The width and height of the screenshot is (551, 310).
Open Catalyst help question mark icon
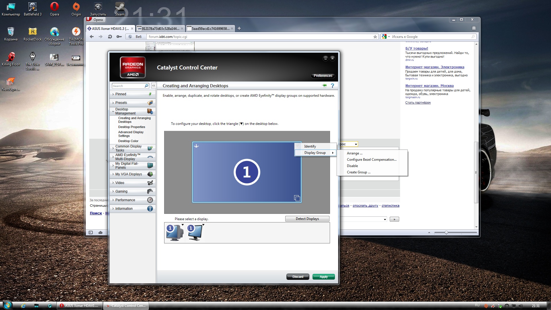(332, 86)
